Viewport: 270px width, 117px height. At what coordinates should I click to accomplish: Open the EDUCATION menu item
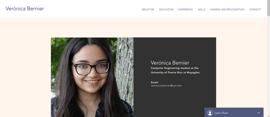coord(166,9)
